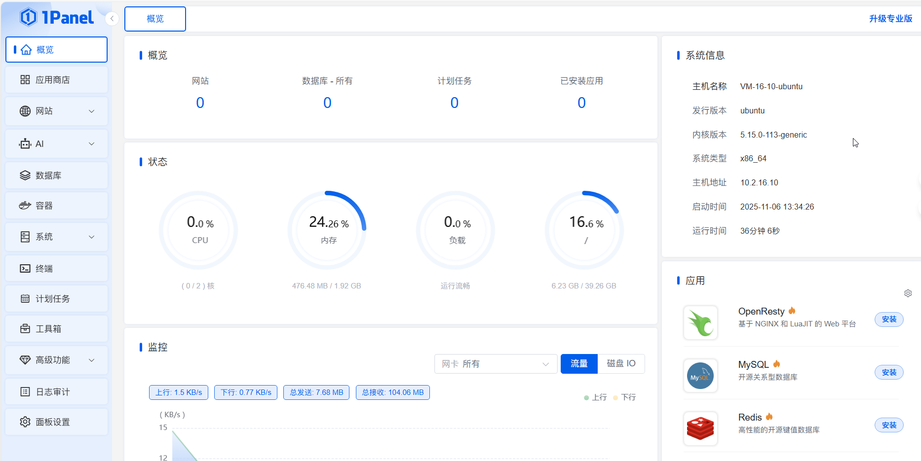Click the 网站 globe icon
The width and height of the screenshot is (921, 461).
pos(25,111)
